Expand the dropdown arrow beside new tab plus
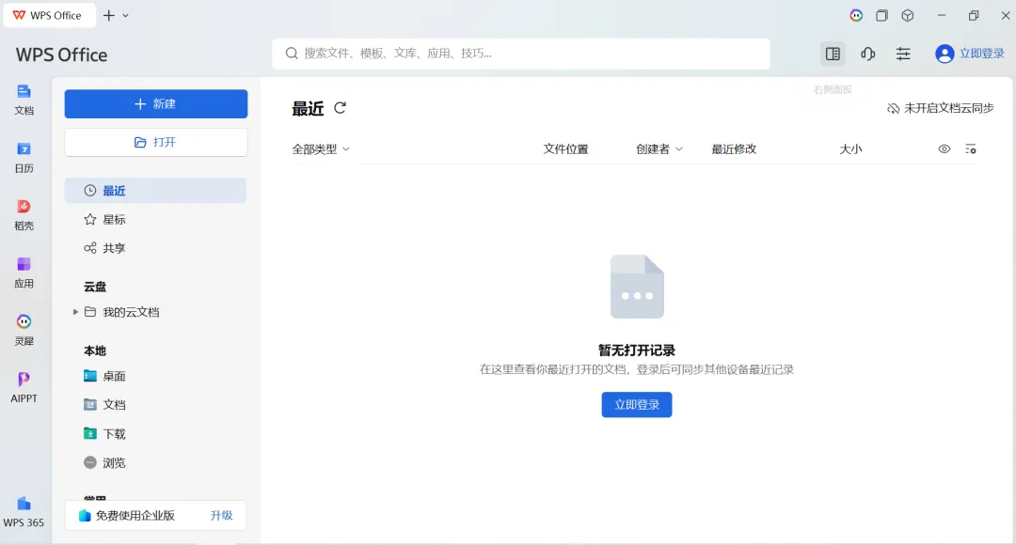The height and width of the screenshot is (545, 1016). (x=126, y=16)
